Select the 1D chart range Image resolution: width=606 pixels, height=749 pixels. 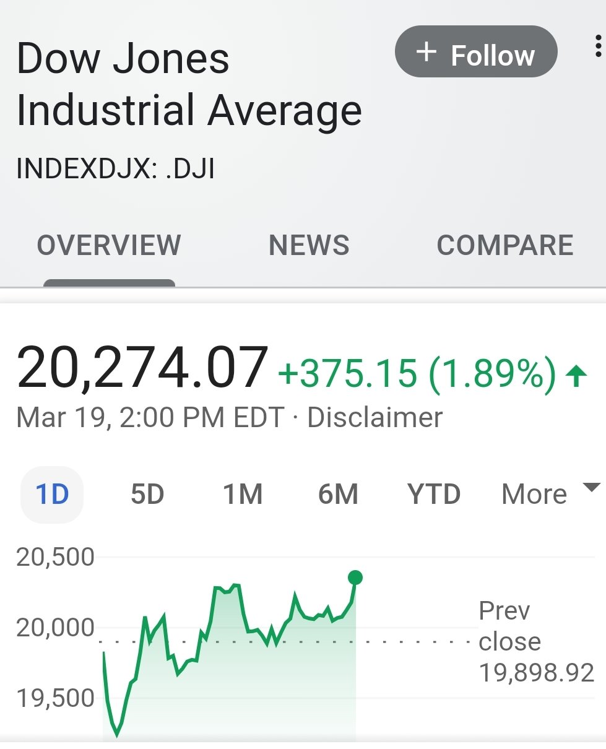point(52,494)
